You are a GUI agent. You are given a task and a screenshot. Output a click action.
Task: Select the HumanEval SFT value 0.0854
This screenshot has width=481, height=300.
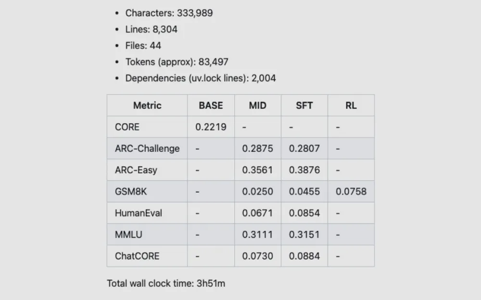click(x=304, y=213)
